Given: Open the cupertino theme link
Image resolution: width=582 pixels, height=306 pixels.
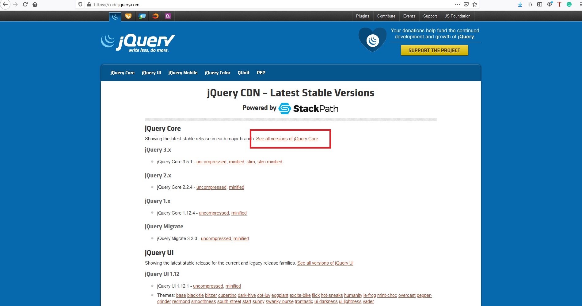Looking at the screenshot, I should pos(227,295).
